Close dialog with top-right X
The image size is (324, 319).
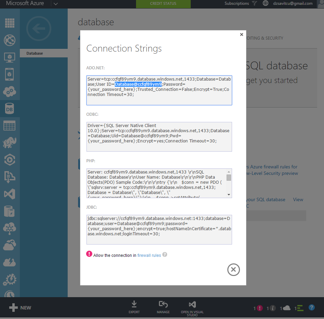[242, 34]
